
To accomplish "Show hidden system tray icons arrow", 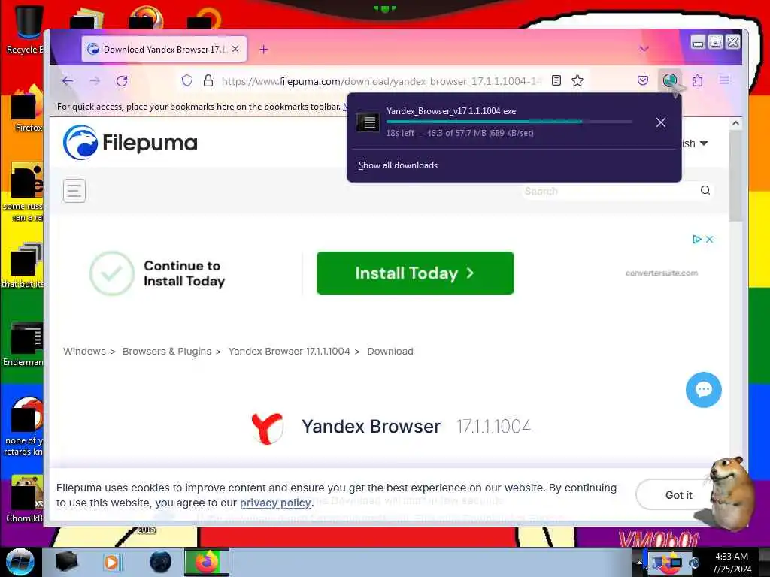I will point(639,563).
